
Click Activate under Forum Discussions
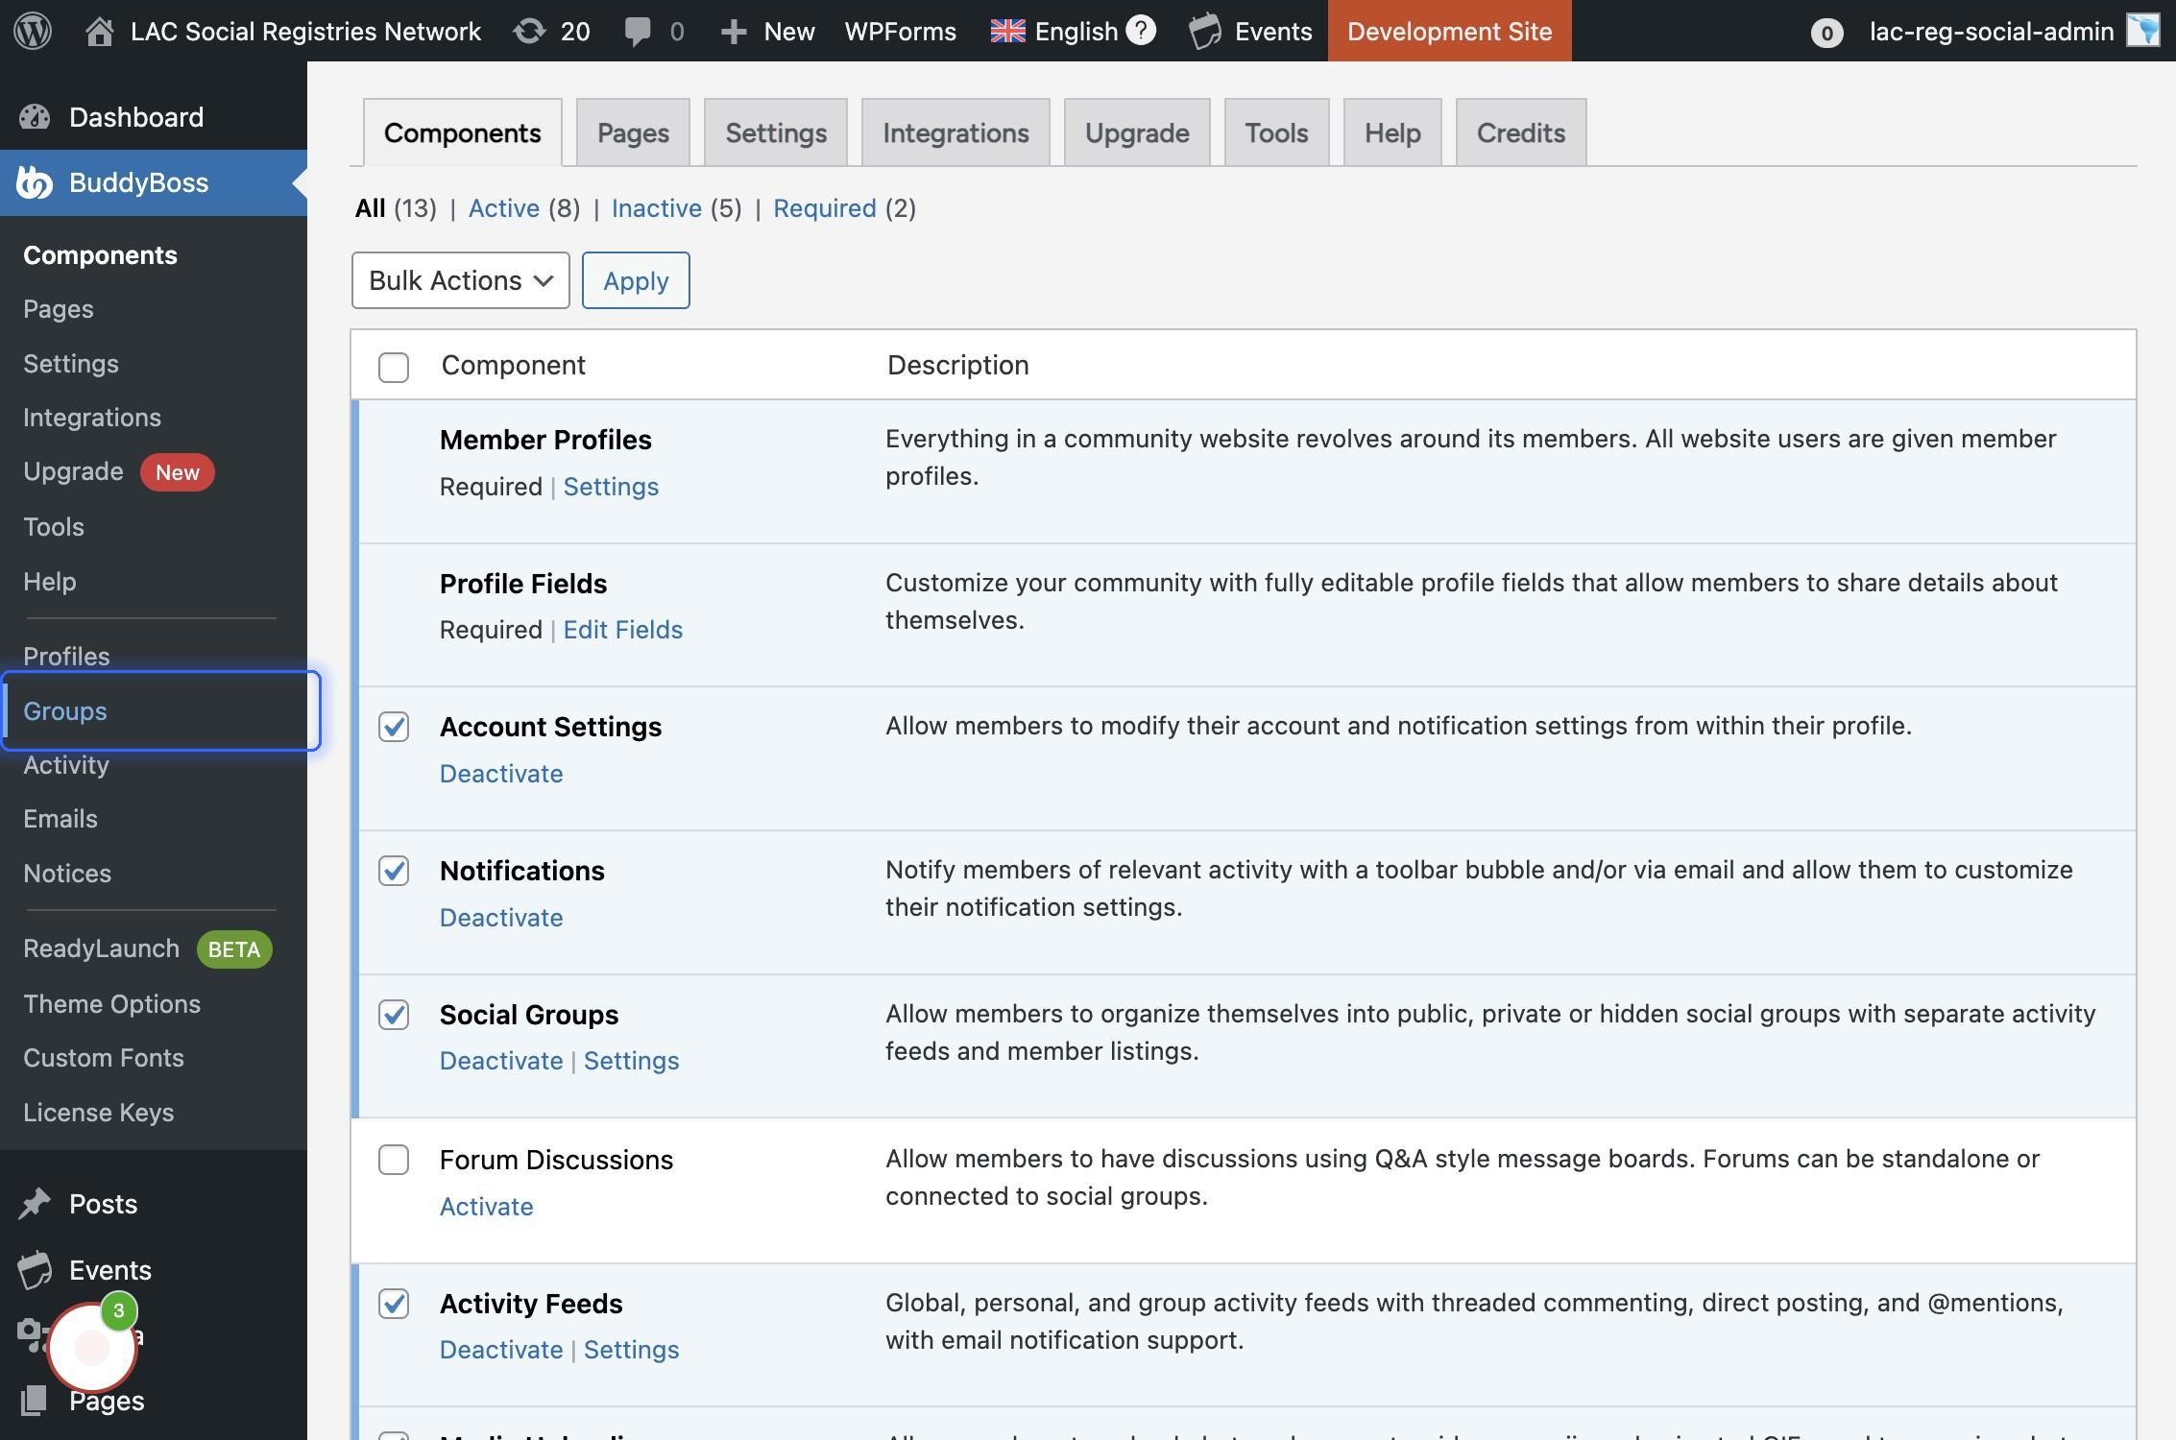pyautogui.click(x=486, y=1206)
